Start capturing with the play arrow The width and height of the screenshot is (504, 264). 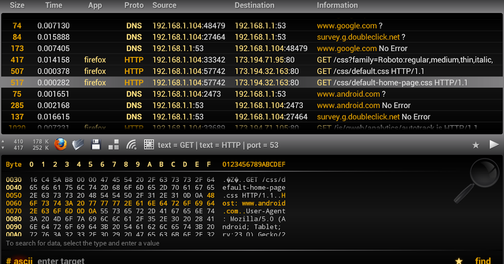pos(494,144)
